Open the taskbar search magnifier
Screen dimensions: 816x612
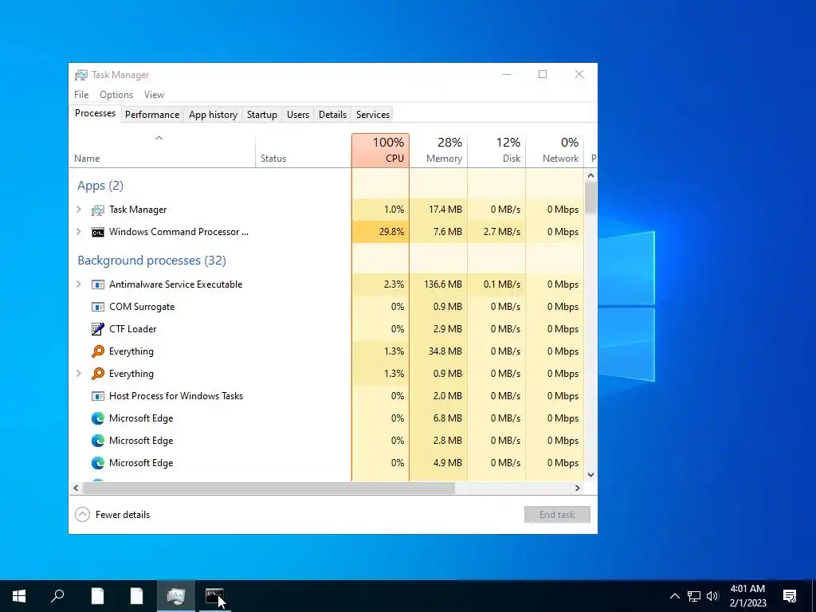[x=57, y=596]
